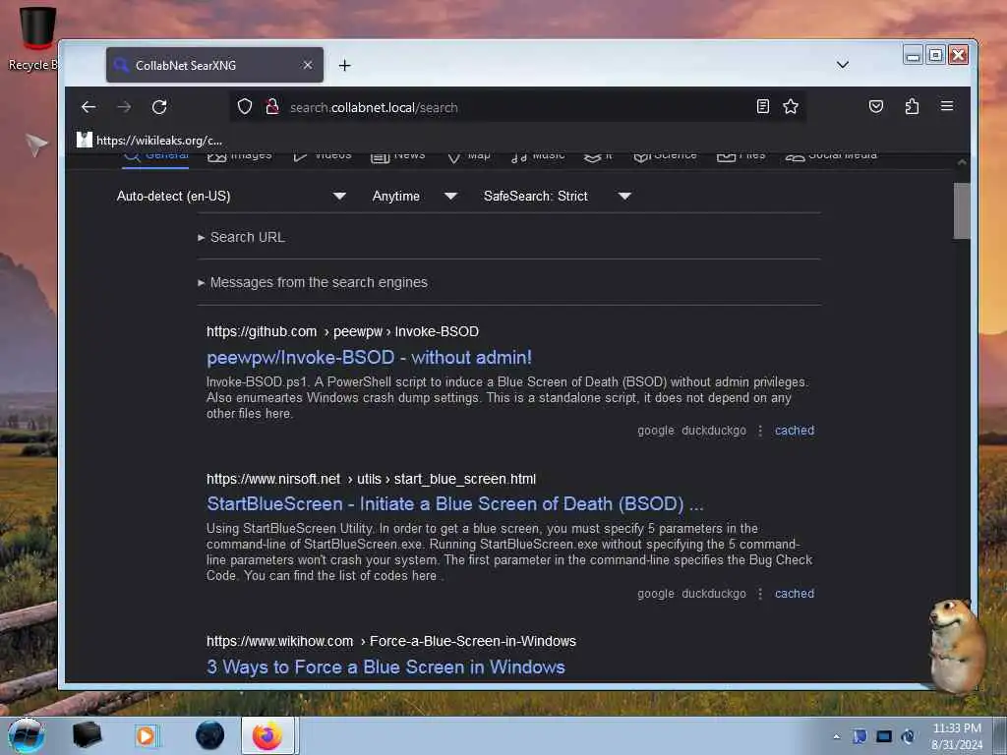Open the Windows Start menu

click(x=27, y=735)
